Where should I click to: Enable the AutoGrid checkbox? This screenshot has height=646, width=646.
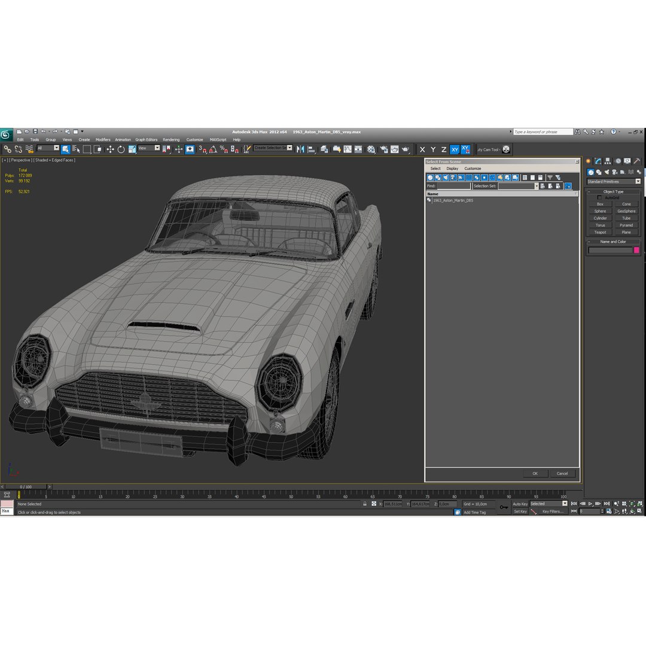coord(599,198)
